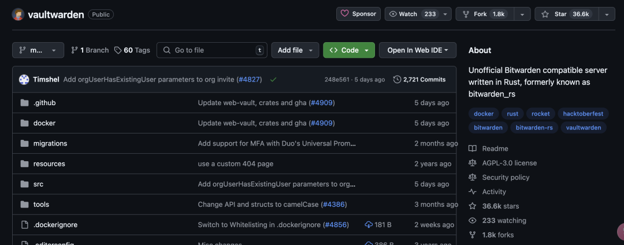Image resolution: width=624 pixels, height=245 pixels.
Task: View the 233 watching link
Action: (504, 220)
